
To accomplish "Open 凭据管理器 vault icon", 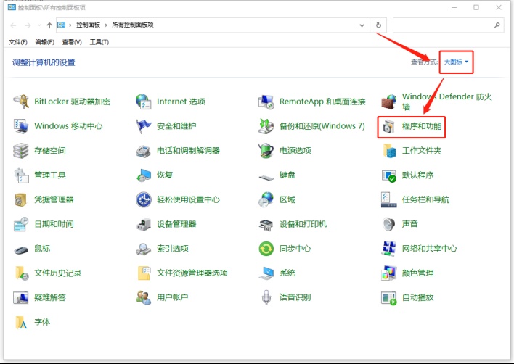I will (x=21, y=199).
